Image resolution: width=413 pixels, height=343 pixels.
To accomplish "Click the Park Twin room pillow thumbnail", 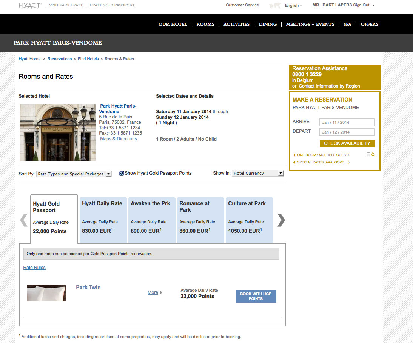I will [x=46, y=293].
